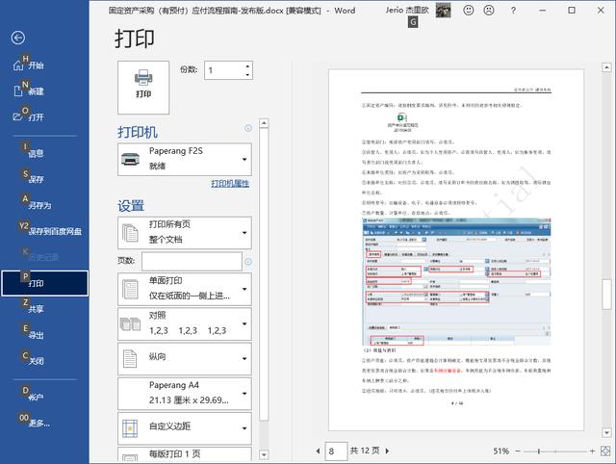This screenshot has height=464, width=616.
Task: Click the 页数 pages input field
Action: point(192,261)
